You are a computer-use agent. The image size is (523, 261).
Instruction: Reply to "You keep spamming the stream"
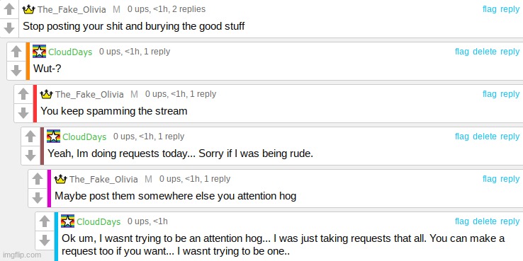click(510, 94)
